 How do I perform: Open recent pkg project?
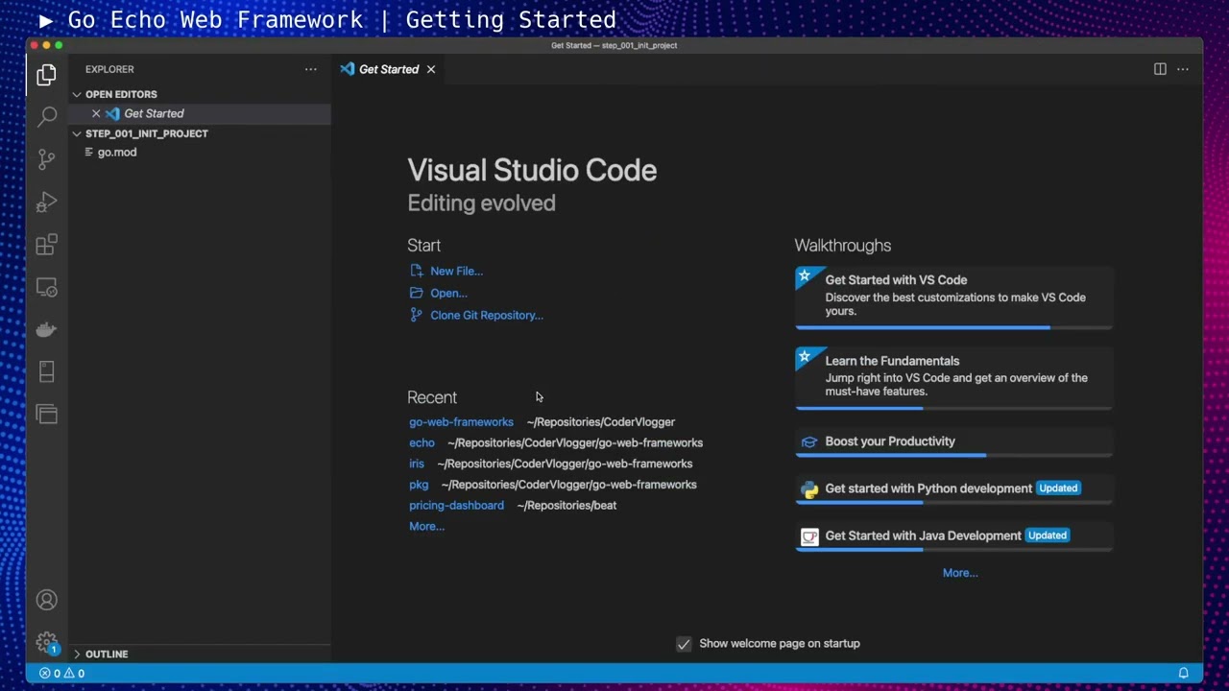point(419,485)
